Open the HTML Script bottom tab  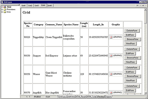[x=92, y=97]
